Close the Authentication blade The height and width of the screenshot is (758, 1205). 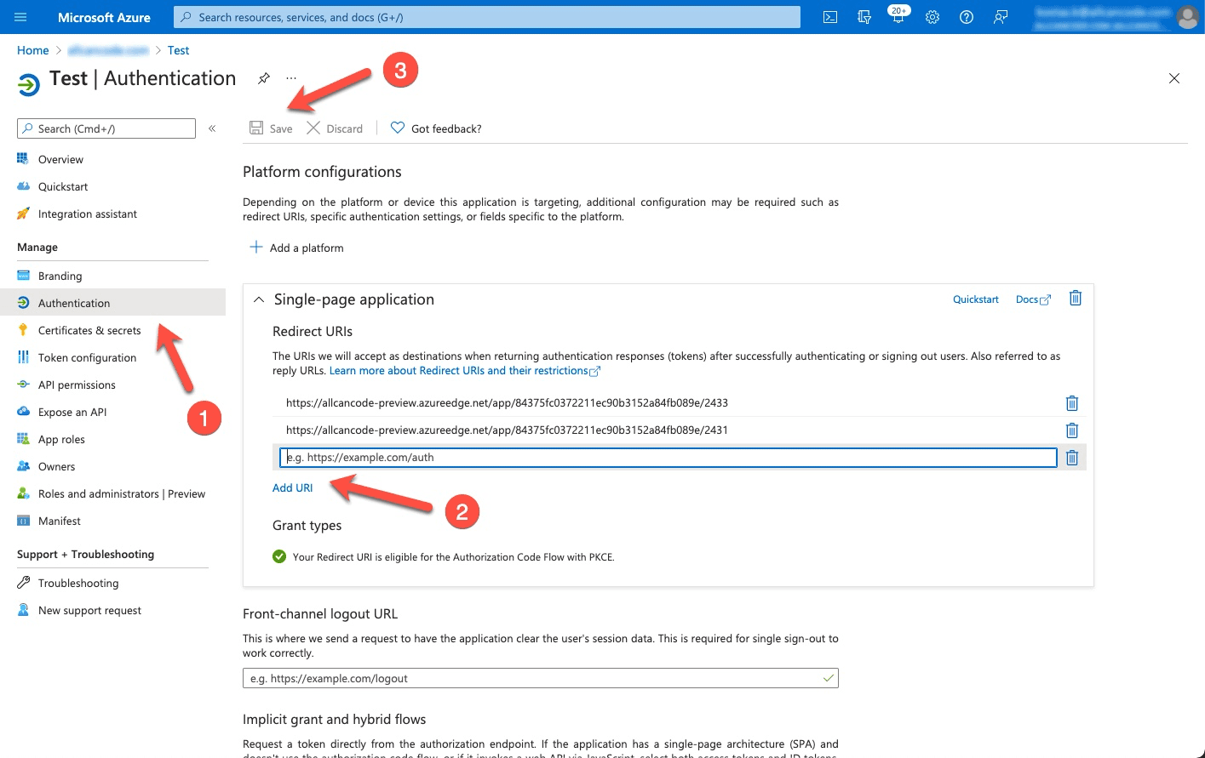coord(1174,78)
